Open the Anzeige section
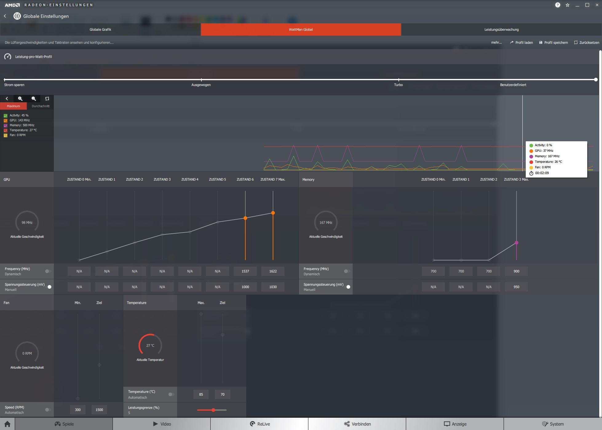The height and width of the screenshot is (430, 602). tap(455, 424)
